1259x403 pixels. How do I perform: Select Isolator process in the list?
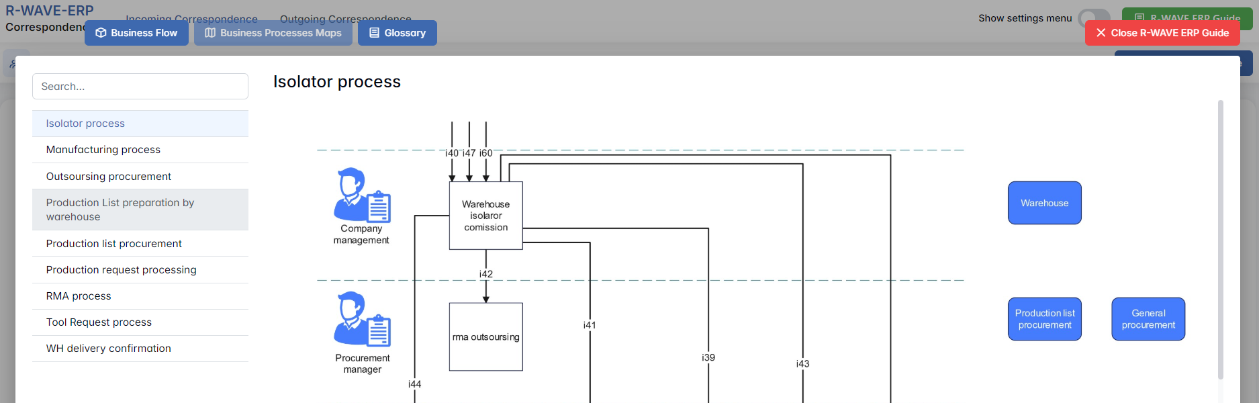(x=140, y=124)
